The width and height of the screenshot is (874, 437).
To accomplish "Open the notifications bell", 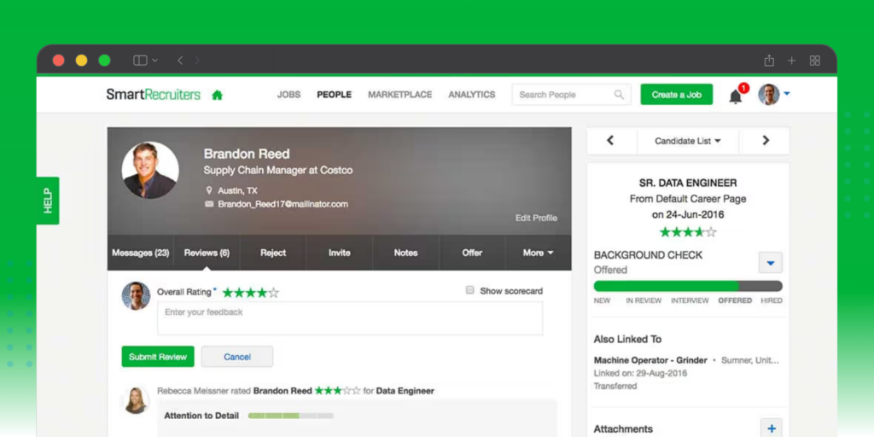I will [736, 96].
